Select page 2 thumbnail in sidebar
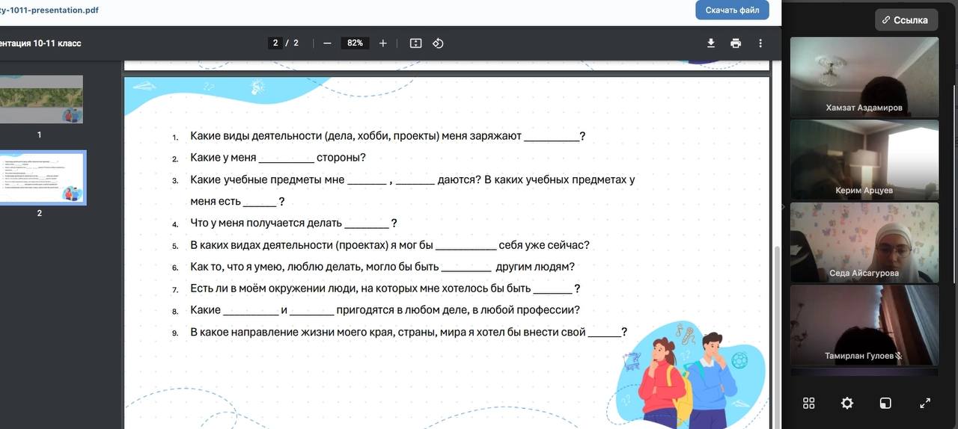 click(x=41, y=178)
